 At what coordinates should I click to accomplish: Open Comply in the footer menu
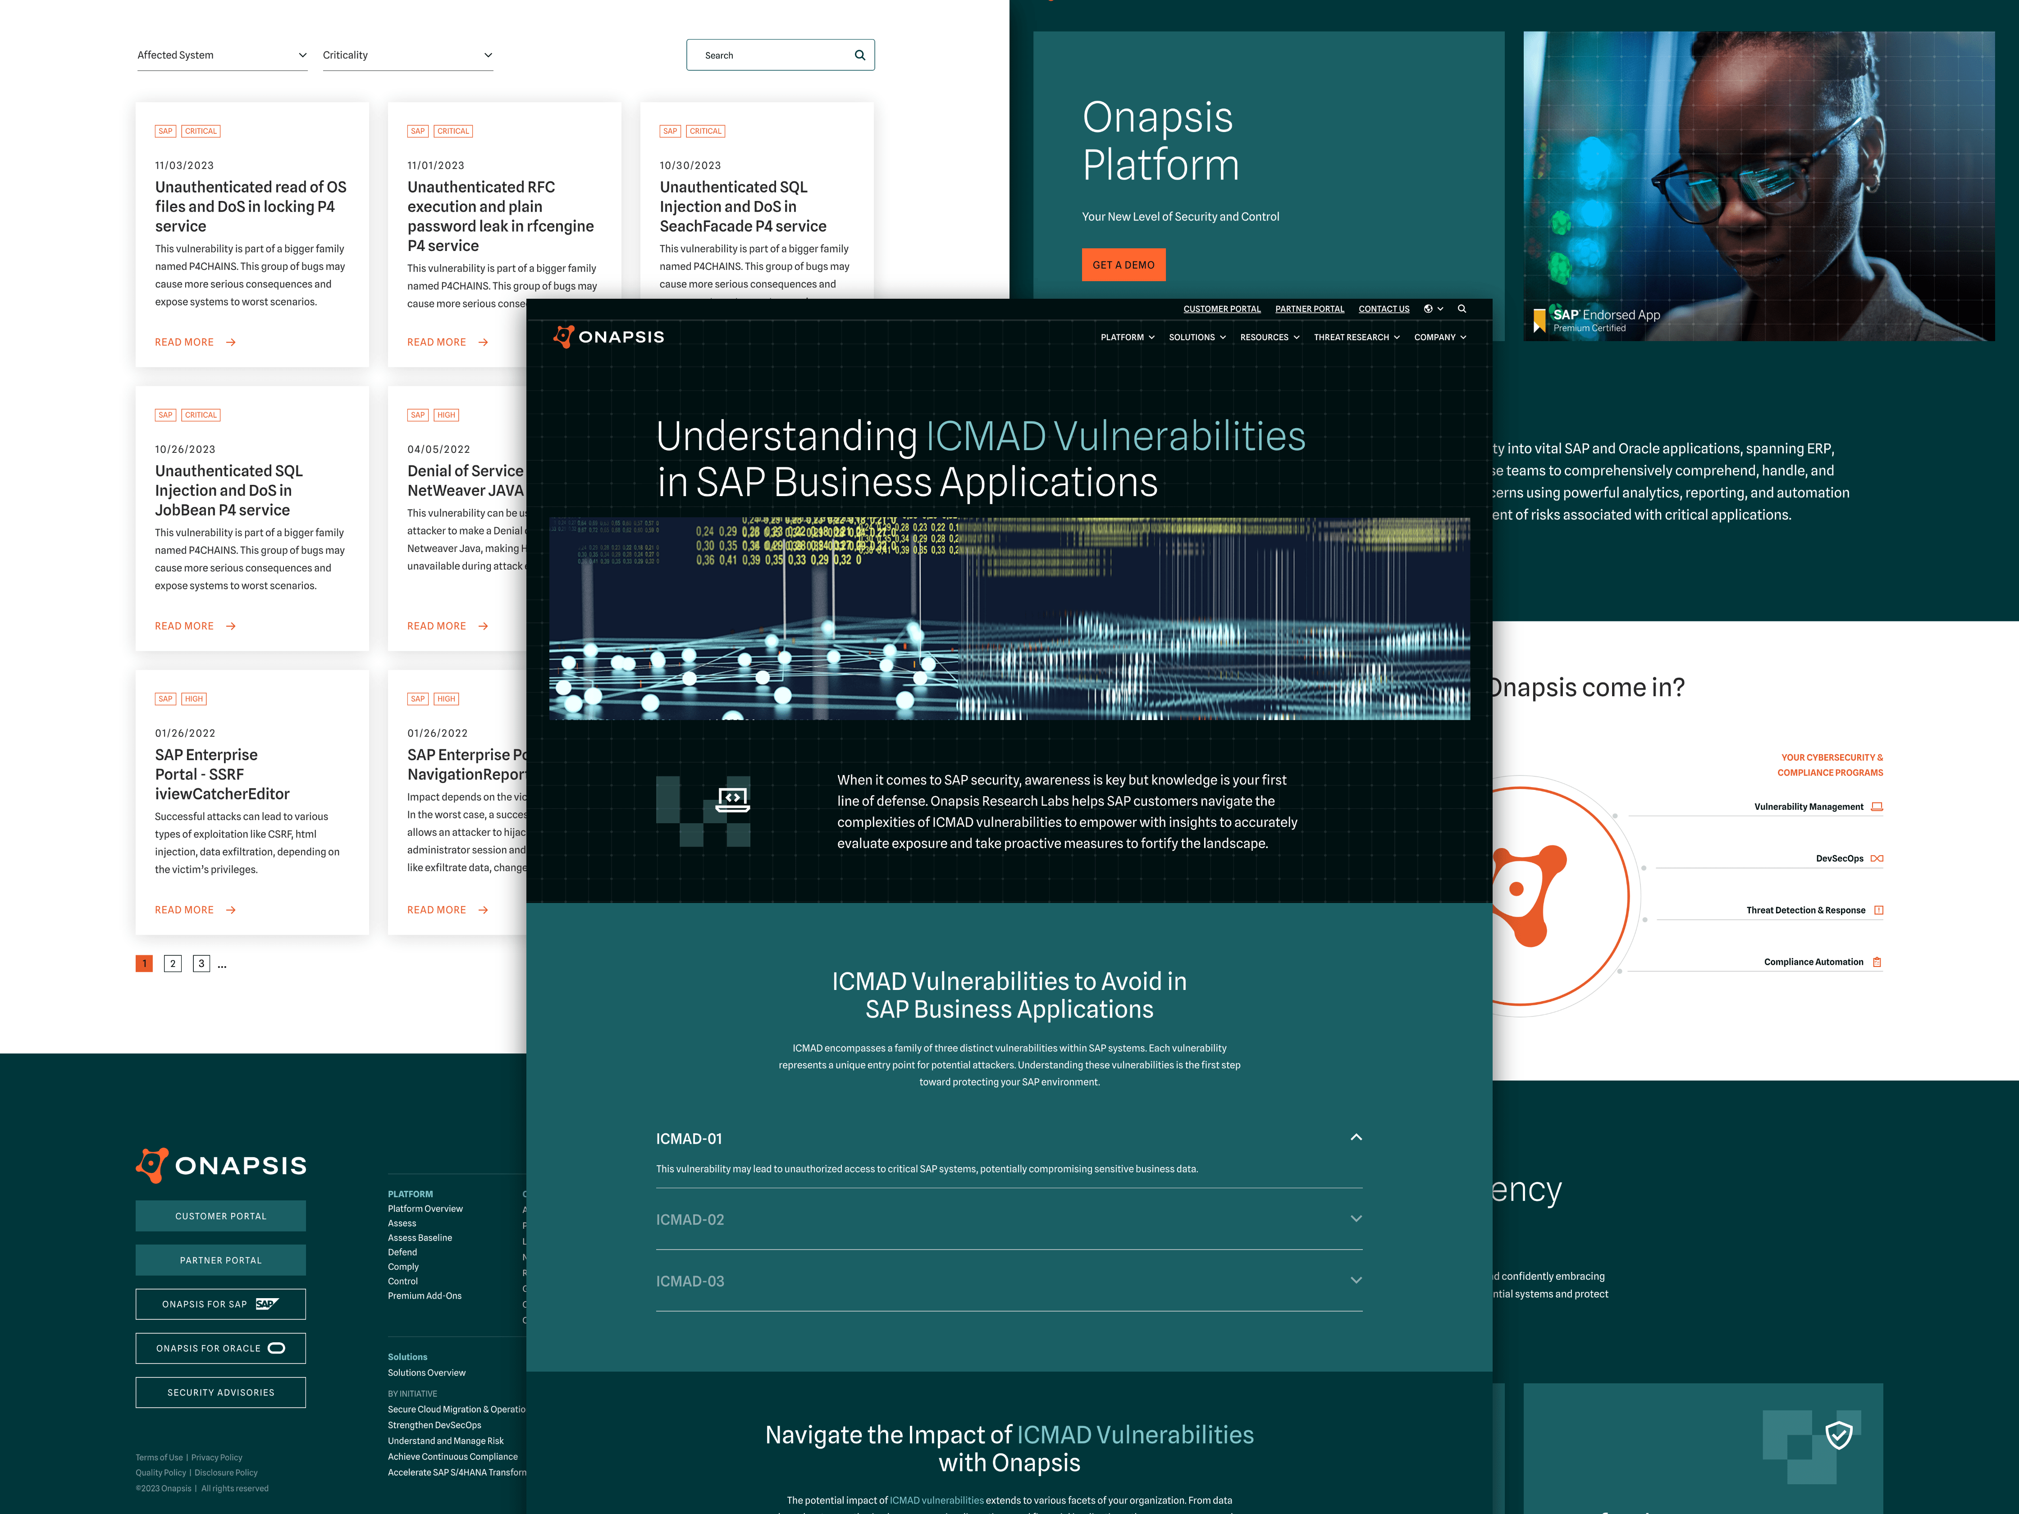click(x=403, y=1268)
